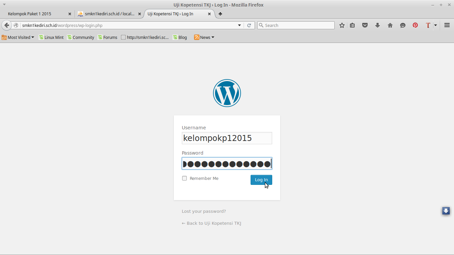Show bookmarks list icon
454x255 pixels.
pyautogui.click(x=352, y=25)
